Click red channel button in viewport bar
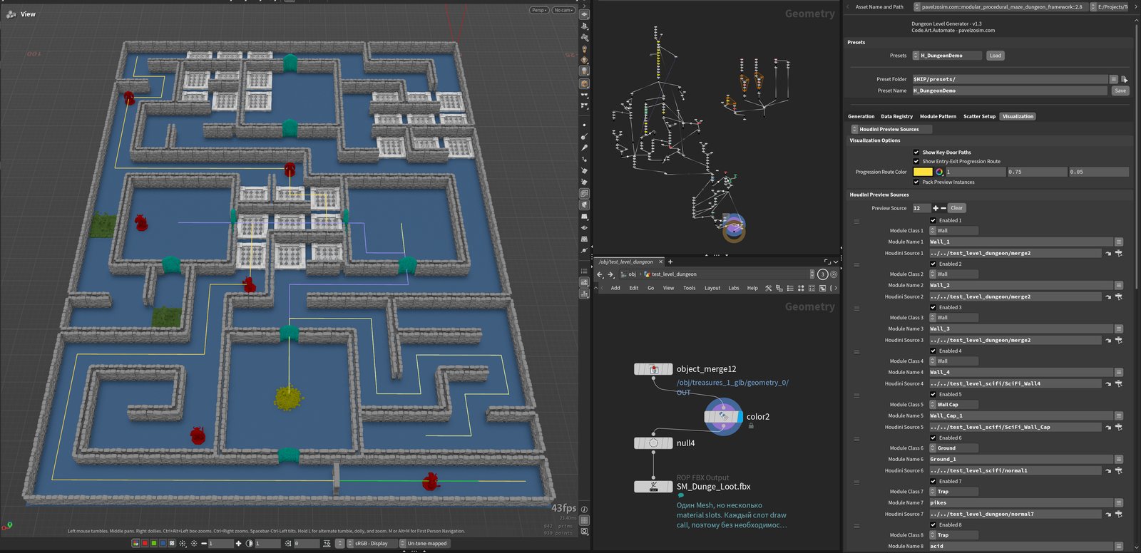Viewport: 1141px width, 553px height. [x=145, y=543]
